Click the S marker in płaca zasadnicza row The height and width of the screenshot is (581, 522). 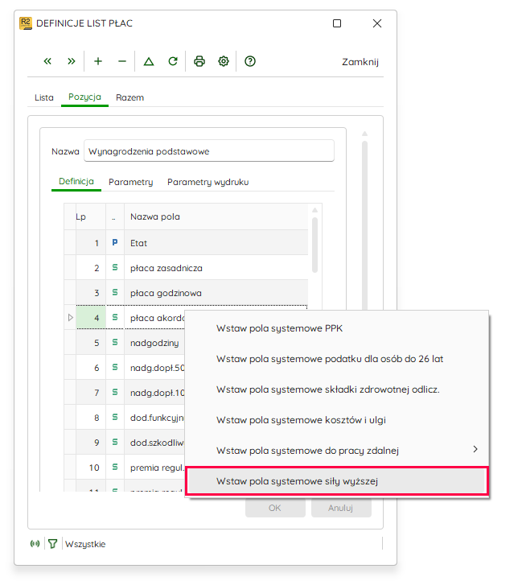(x=115, y=267)
